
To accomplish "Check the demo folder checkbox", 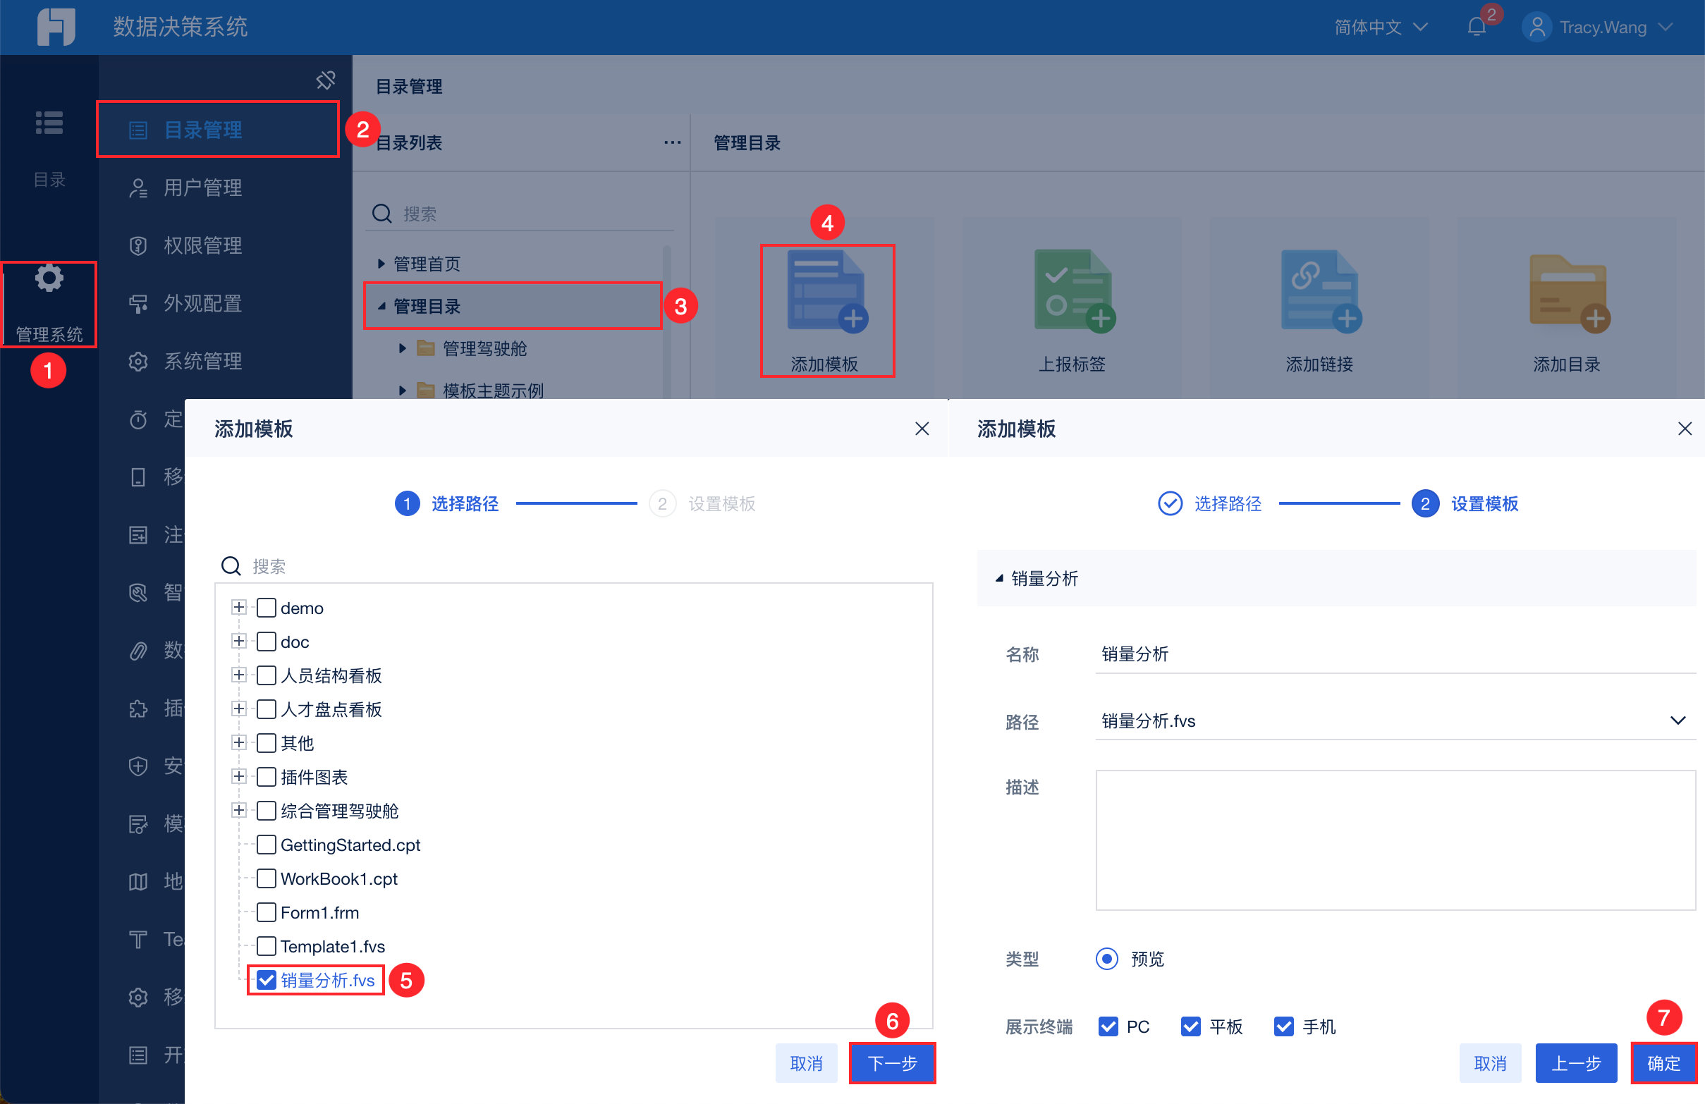I will (267, 608).
